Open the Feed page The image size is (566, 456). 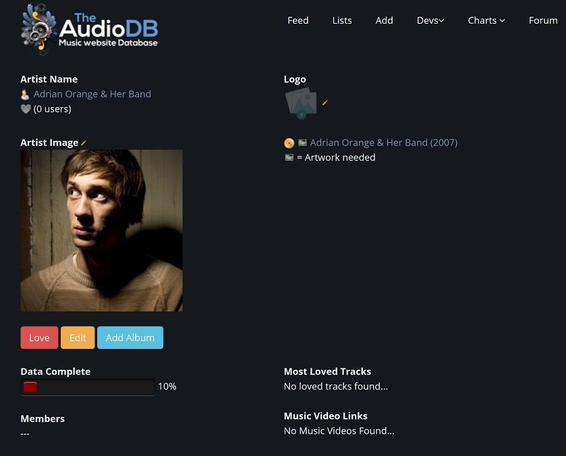[298, 21]
